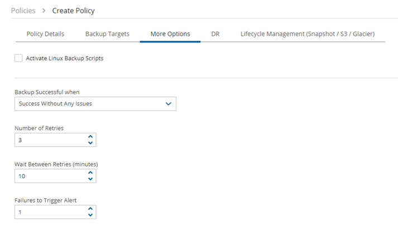Image resolution: width=398 pixels, height=234 pixels.
Task: Click the Failures to Trigger Alert field
Action: coord(55,212)
